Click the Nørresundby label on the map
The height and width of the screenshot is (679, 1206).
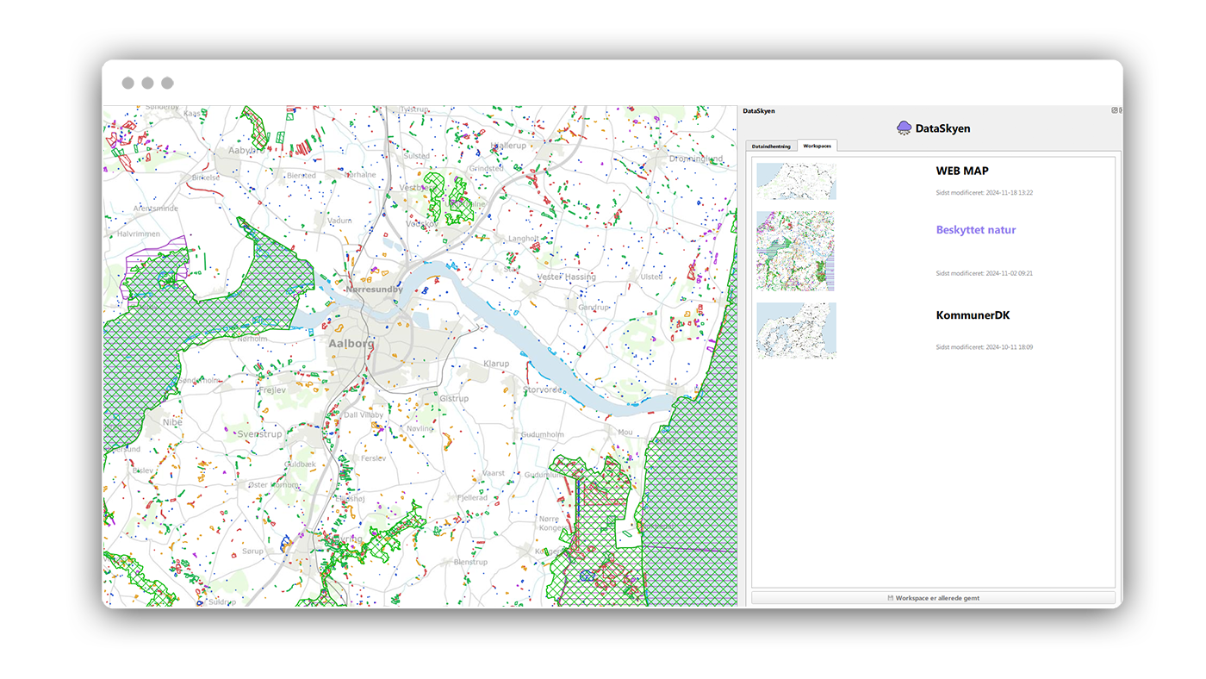pyautogui.click(x=374, y=290)
